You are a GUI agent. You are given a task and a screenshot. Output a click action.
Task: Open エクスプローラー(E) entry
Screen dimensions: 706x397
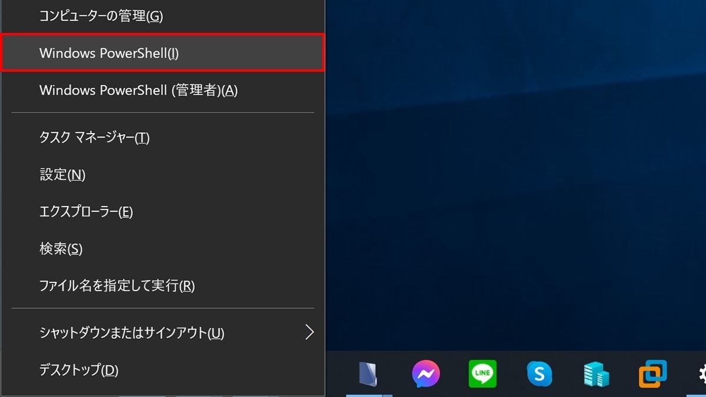tap(163, 212)
